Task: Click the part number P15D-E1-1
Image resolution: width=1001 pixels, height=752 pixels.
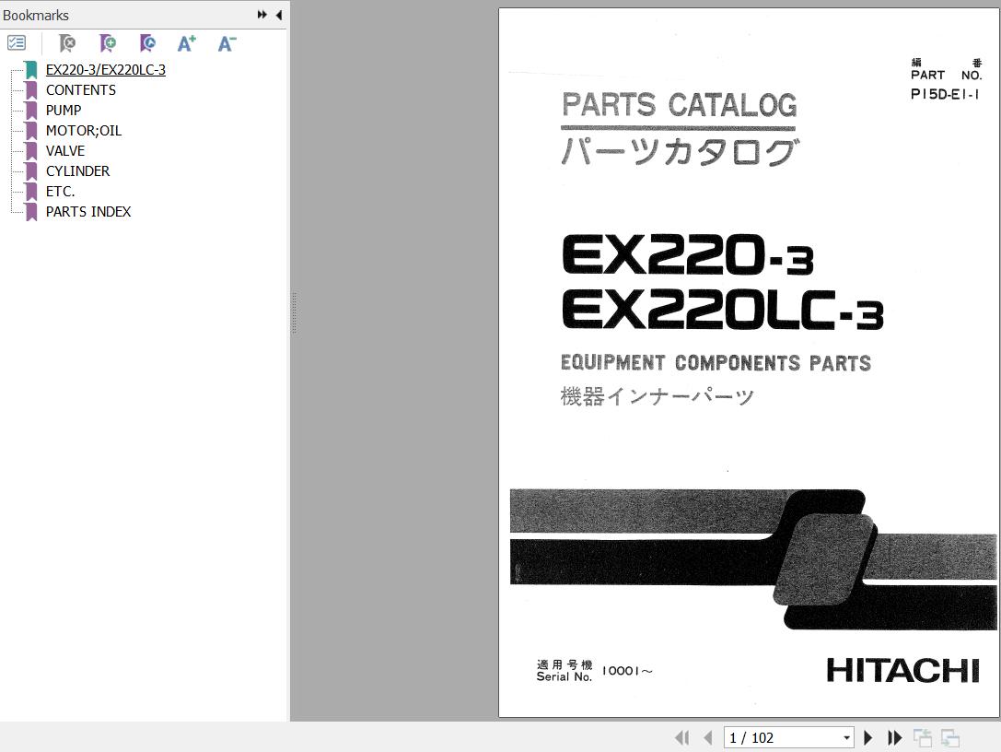Action: [945, 94]
